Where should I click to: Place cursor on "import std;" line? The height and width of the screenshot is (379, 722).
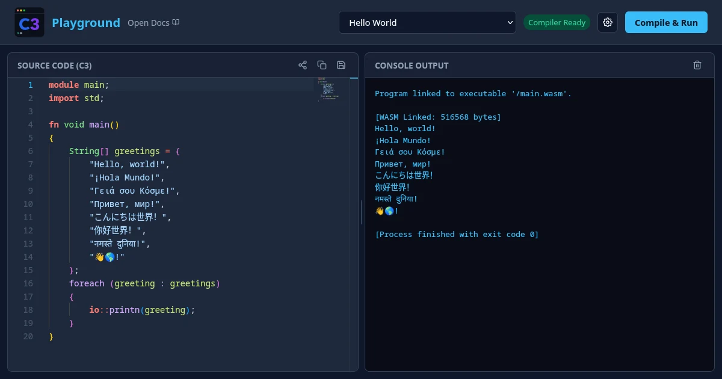(76, 98)
